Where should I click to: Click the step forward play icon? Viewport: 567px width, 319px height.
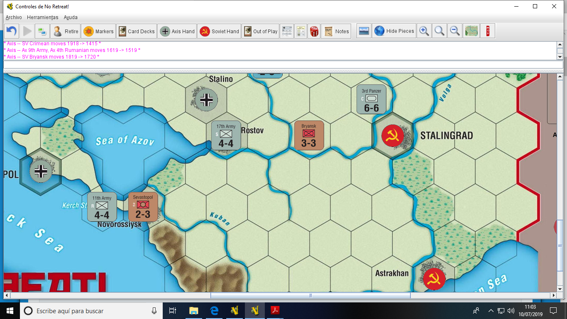(27, 31)
